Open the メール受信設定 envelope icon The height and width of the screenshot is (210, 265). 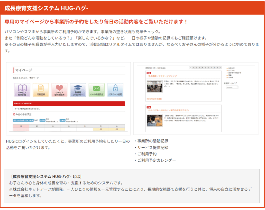pos(97,90)
